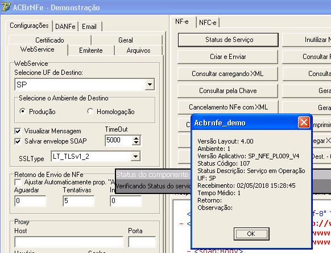Select the Certificado sub-tab
This screenshot has height=253, width=331.
(49, 40)
